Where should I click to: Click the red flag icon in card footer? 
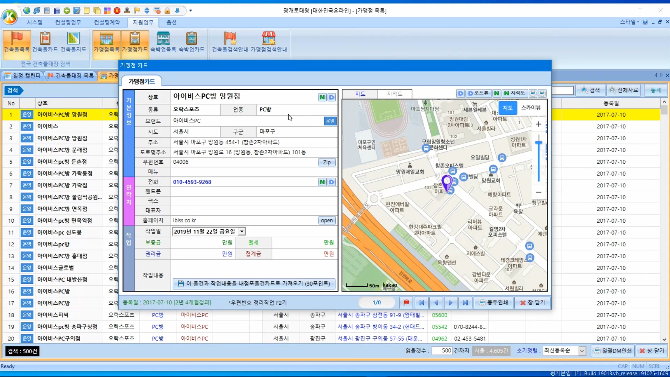tap(406, 303)
